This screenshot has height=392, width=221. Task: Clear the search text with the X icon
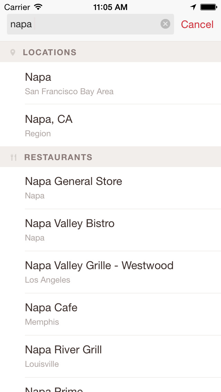[165, 24]
